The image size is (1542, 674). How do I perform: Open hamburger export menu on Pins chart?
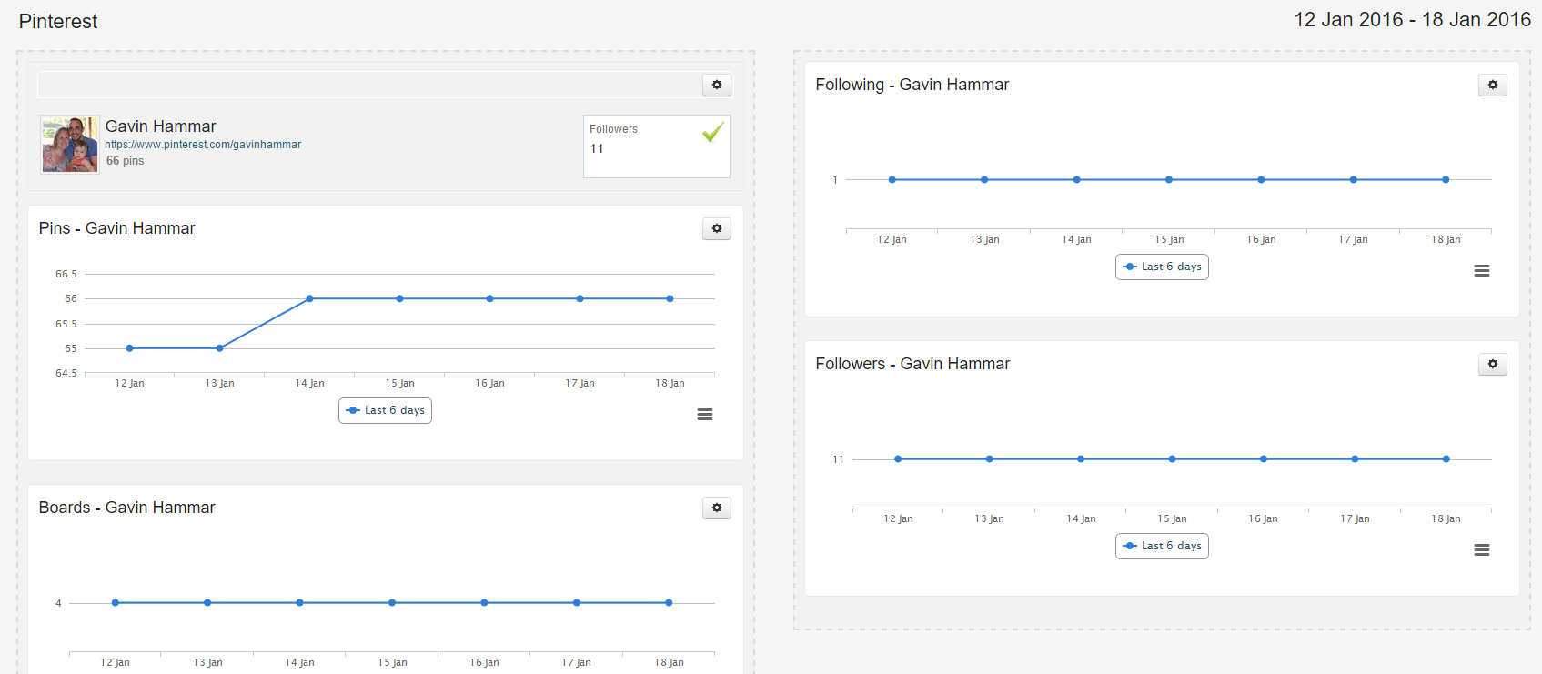coord(705,415)
